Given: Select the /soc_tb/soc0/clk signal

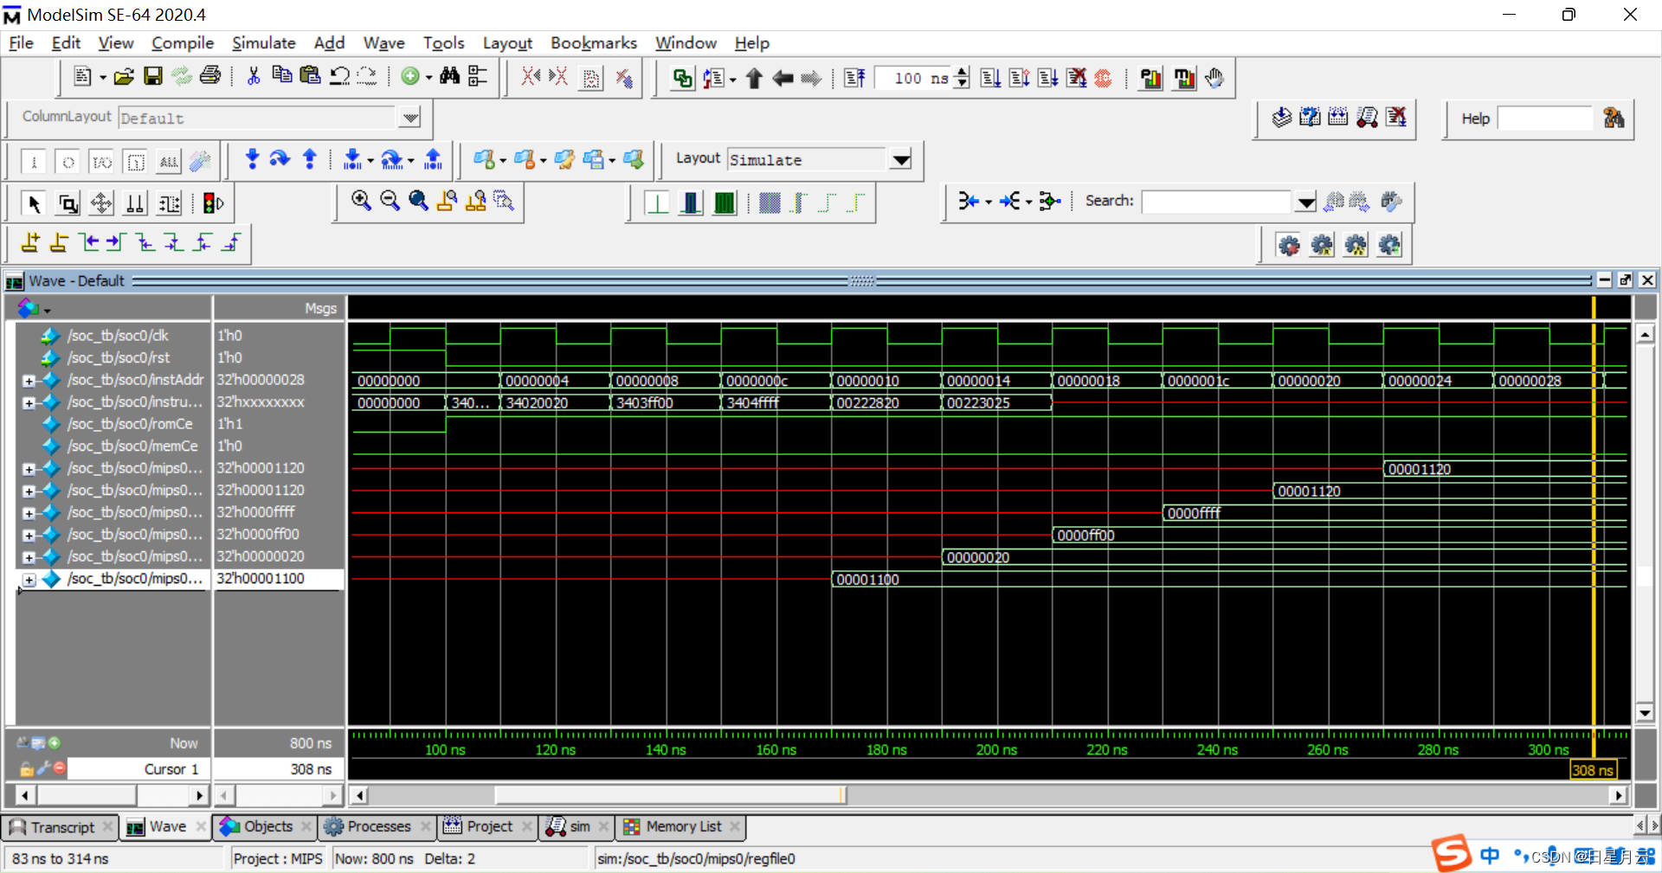Looking at the screenshot, I should (118, 336).
